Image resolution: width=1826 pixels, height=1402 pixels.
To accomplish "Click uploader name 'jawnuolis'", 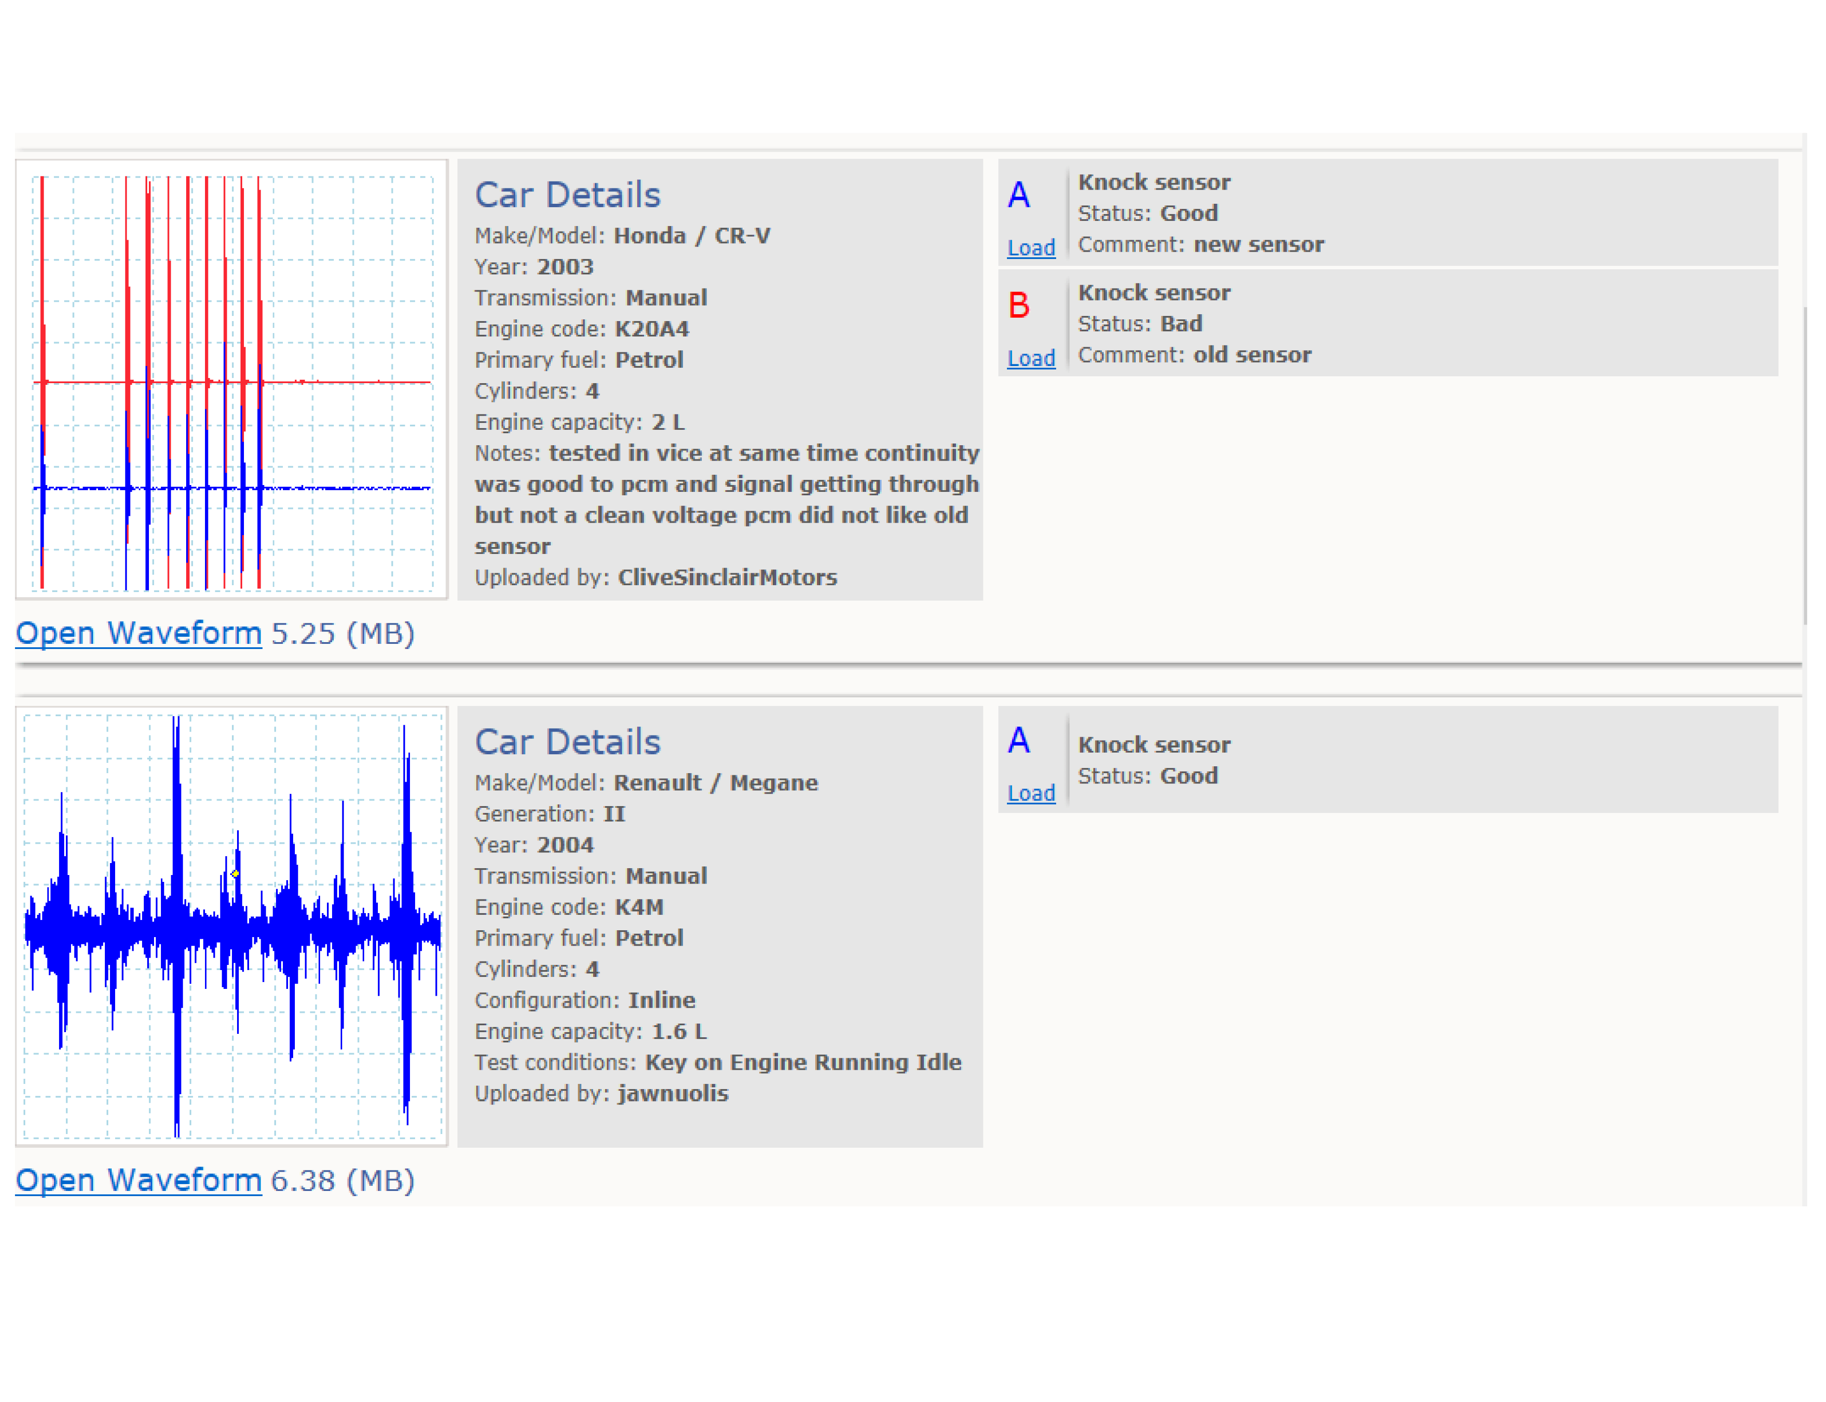I will point(672,1093).
